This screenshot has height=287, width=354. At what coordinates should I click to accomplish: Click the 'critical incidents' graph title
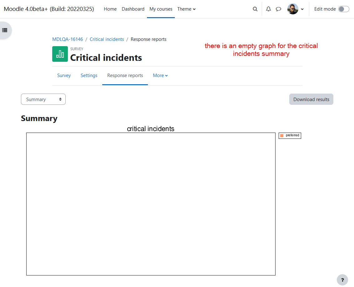[151, 129]
